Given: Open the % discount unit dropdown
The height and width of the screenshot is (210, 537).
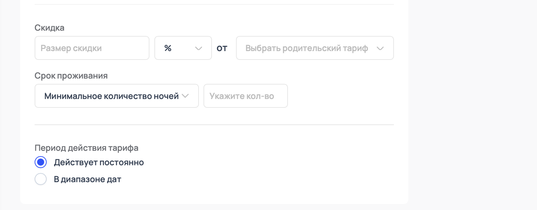Looking at the screenshot, I should click(x=183, y=48).
